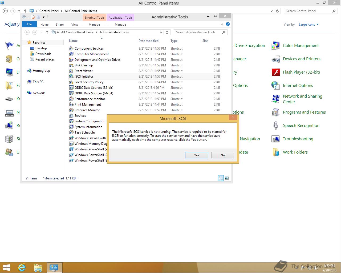
Task: Click the Windows Start button
Action: coord(7,268)
